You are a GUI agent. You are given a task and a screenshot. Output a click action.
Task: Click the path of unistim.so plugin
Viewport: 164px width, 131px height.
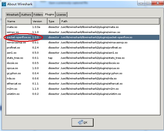coord(91,94)
